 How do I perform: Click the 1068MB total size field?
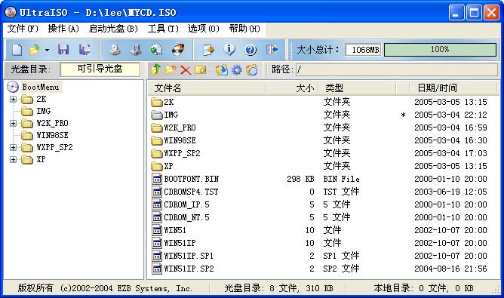click(363, 50)
